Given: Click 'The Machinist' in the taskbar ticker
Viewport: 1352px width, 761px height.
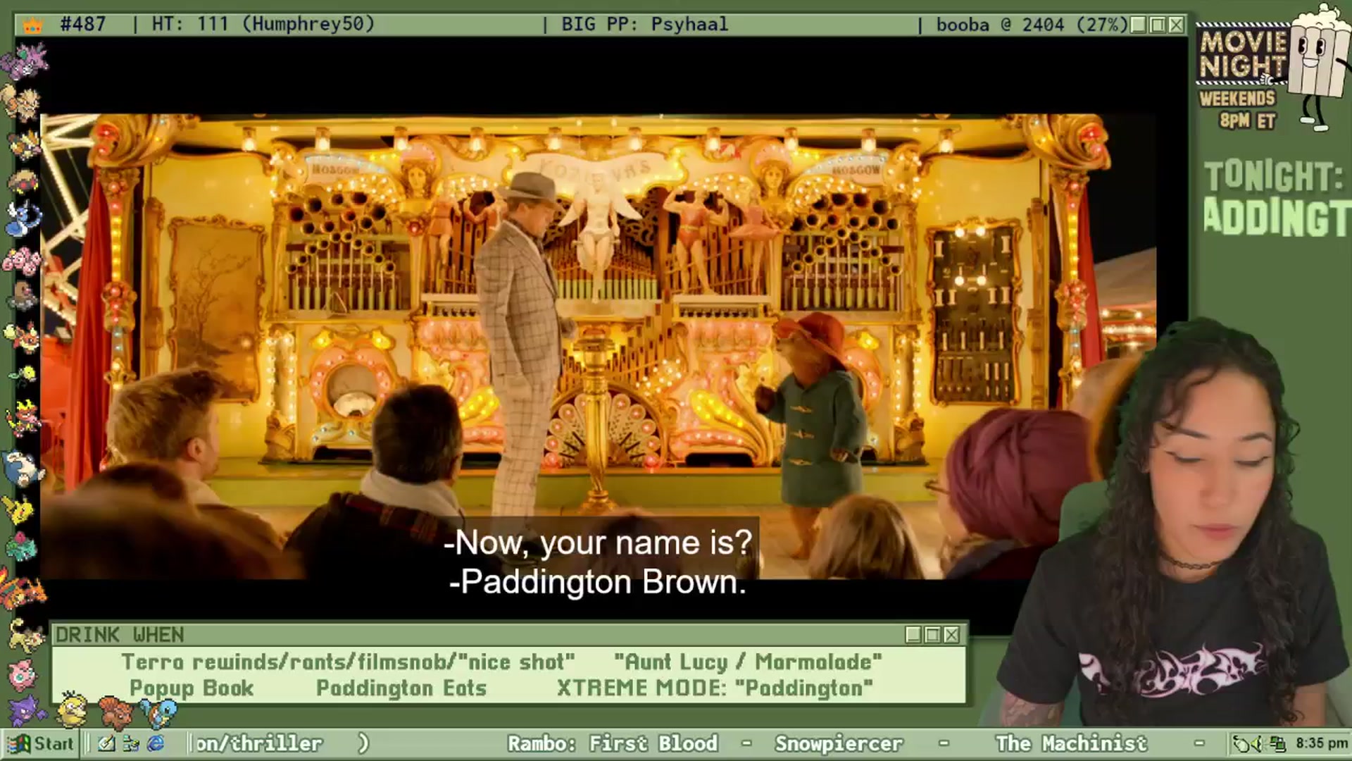Looking at the screenshot, I should pyautogui.click(x=1071, y=743).
